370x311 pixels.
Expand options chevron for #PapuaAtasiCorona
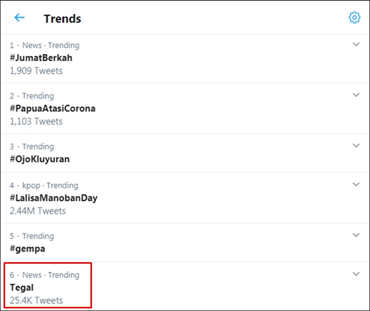(356, 95)
